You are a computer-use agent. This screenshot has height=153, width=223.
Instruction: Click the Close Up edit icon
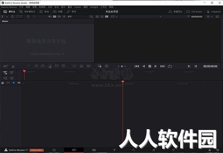pos(50,66)
